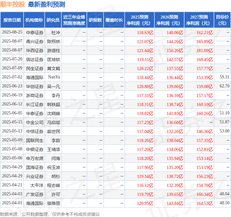Viewport: 231px width, 217px height.
Task: Click the date 2025-07-20
Action: 12,59
